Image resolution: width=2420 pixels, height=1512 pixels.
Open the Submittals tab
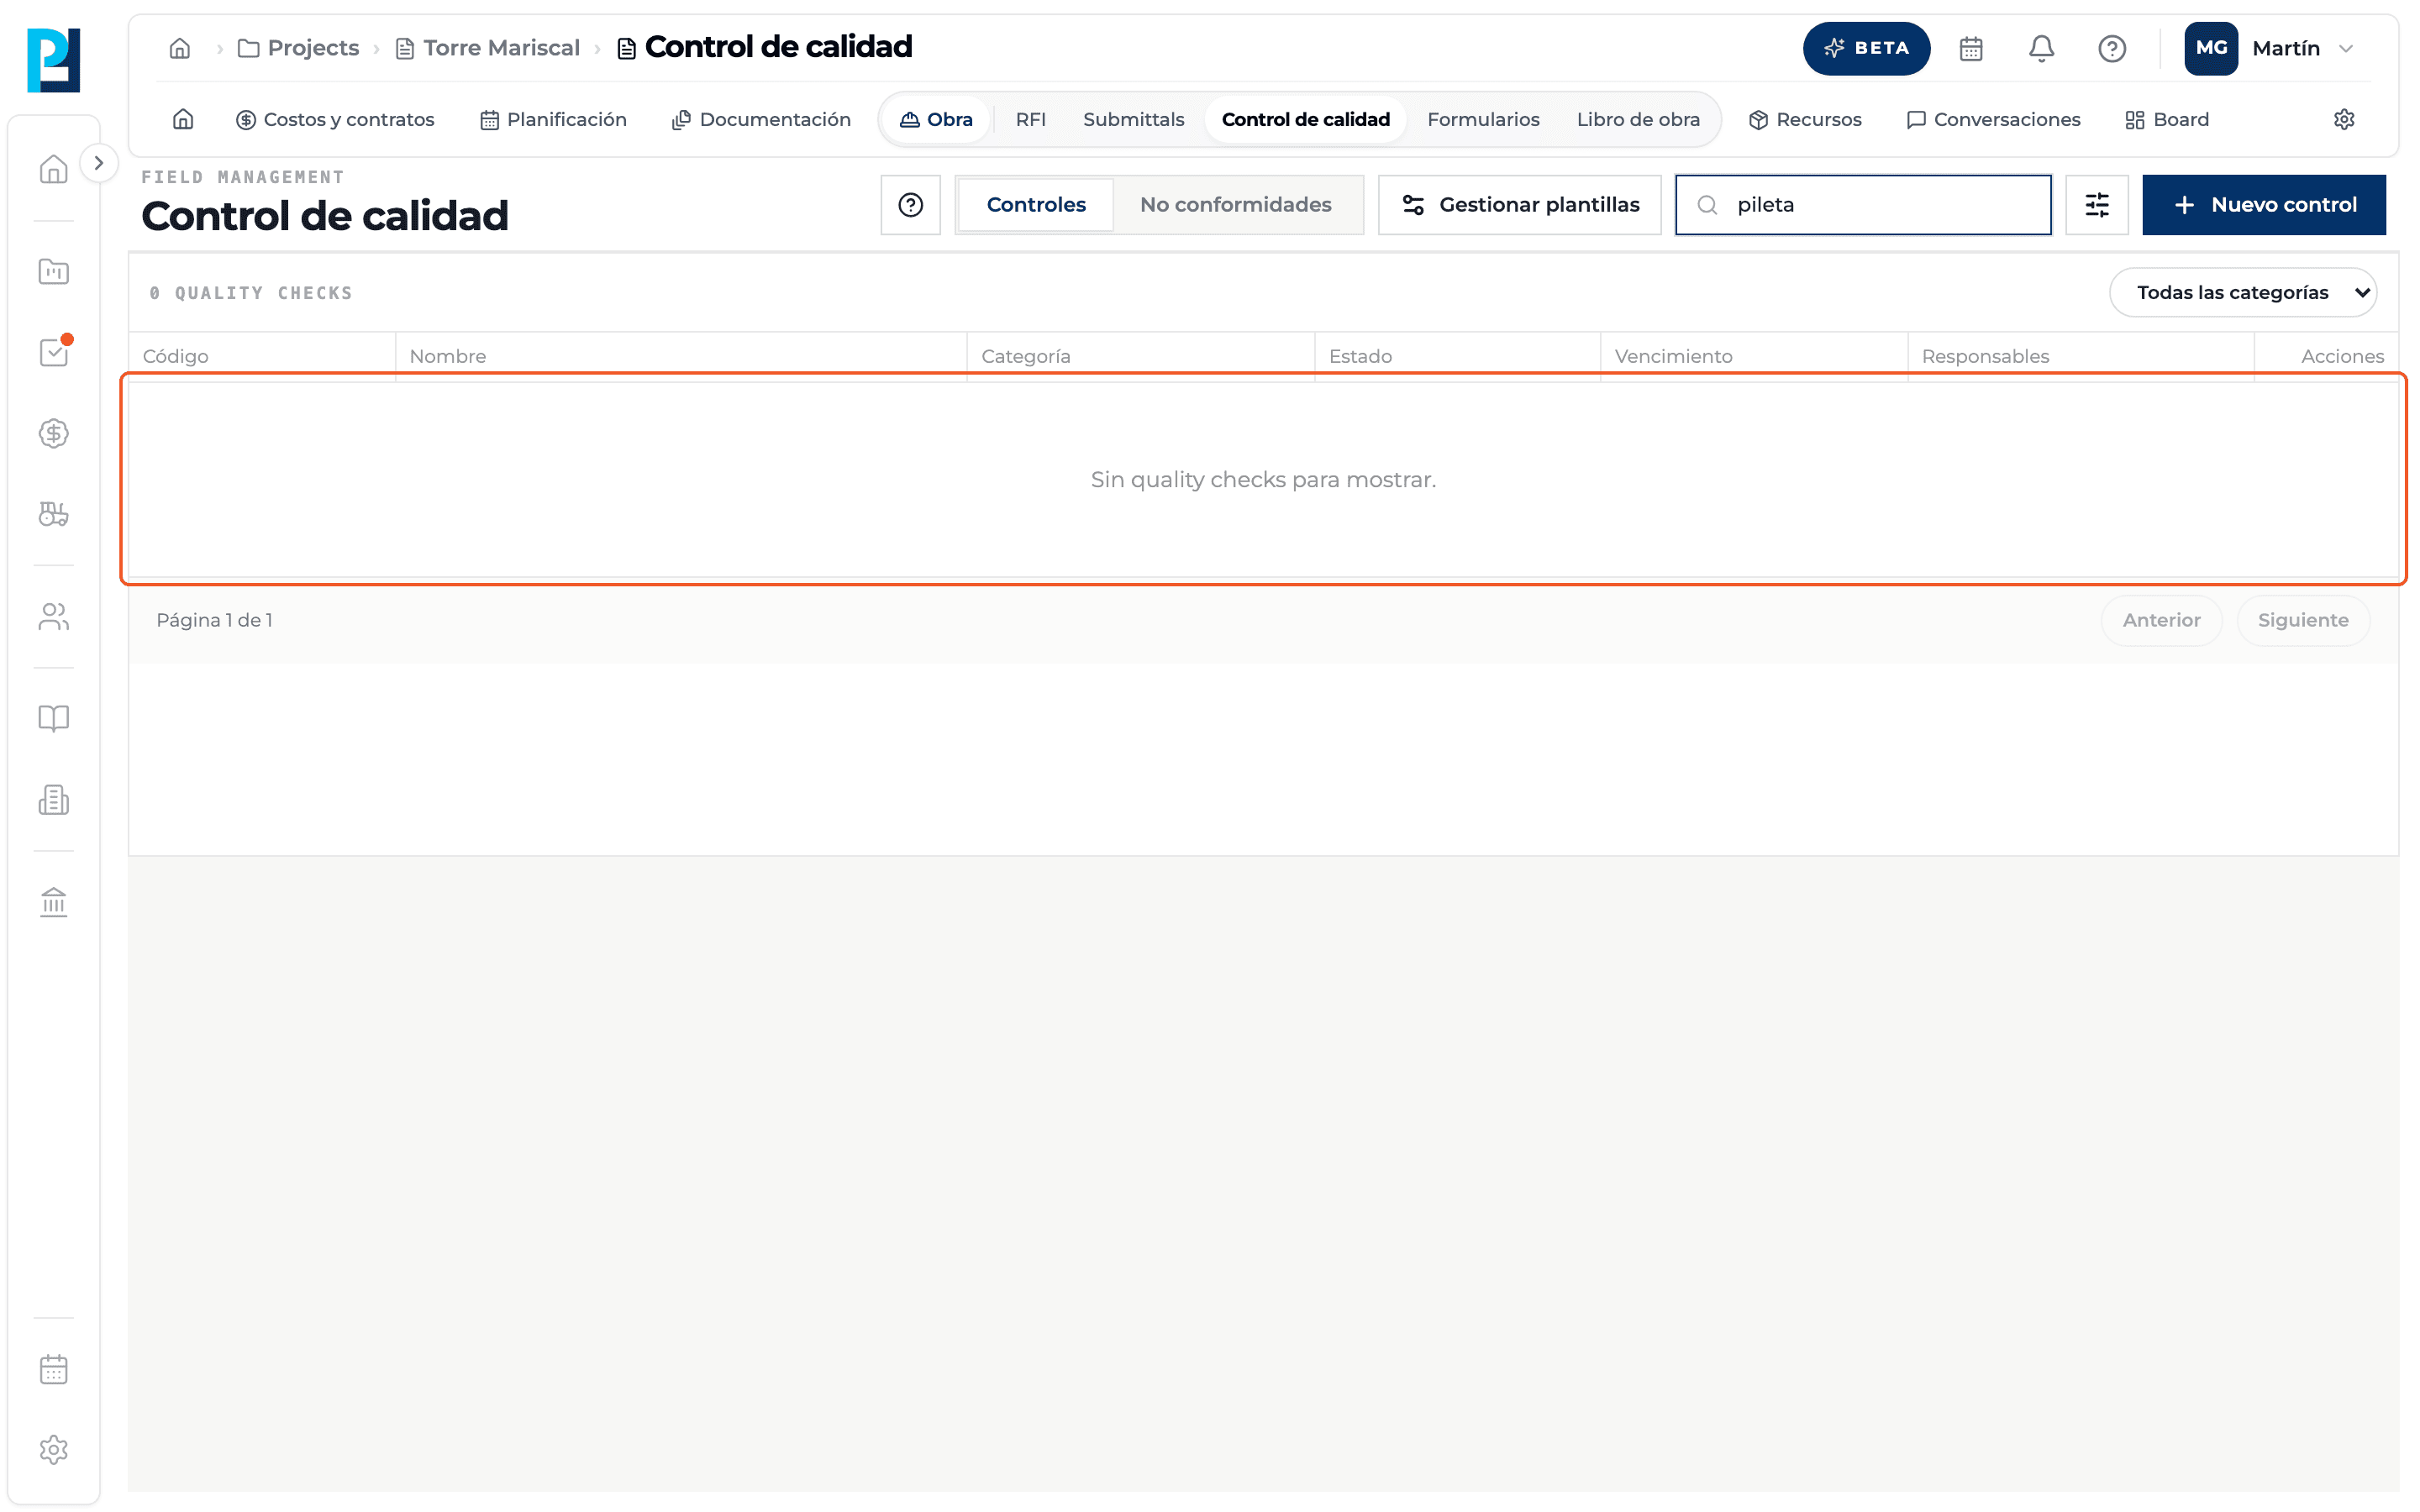click(x=1133, y=119)
